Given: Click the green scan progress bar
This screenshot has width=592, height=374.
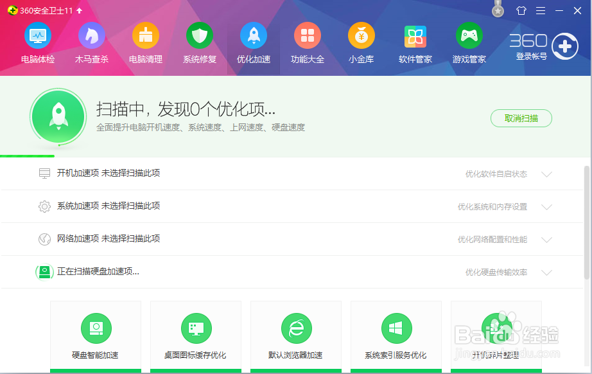Looking at the screenshot, I should 27,156.
